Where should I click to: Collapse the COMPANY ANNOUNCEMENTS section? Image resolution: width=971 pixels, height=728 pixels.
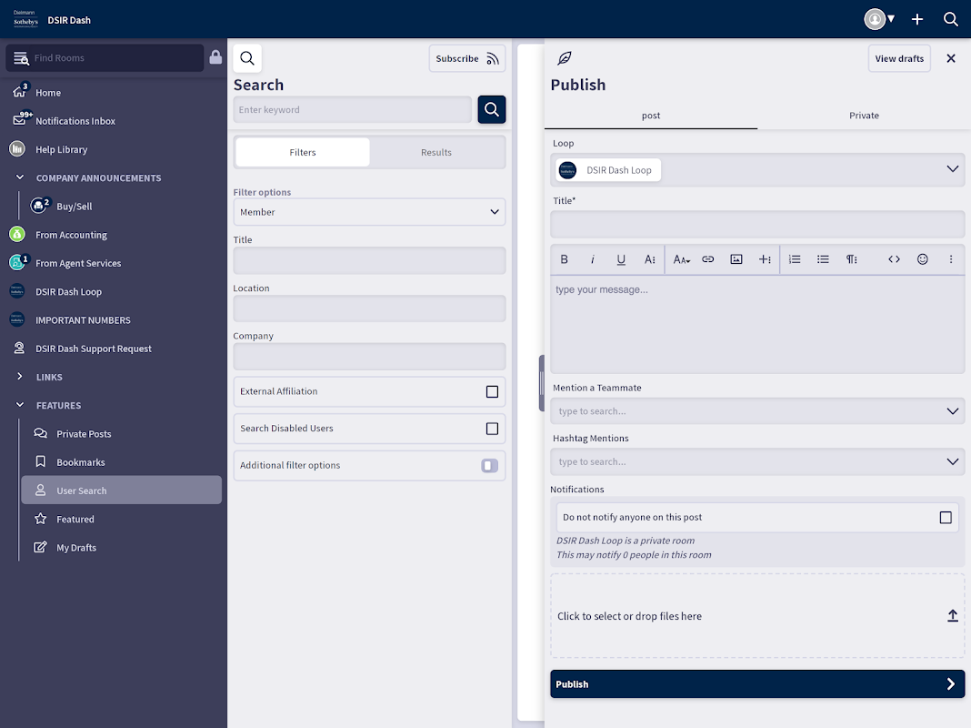pyautogui.click(x=20, y=177)
